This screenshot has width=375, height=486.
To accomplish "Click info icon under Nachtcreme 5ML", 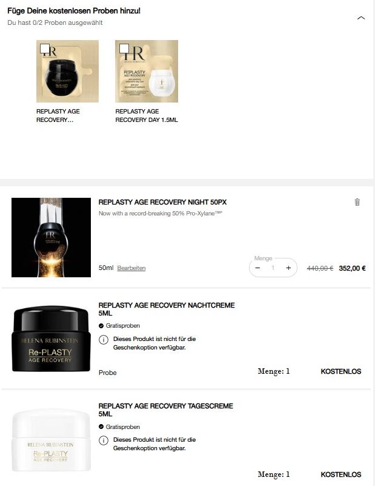I will (104, 340).
